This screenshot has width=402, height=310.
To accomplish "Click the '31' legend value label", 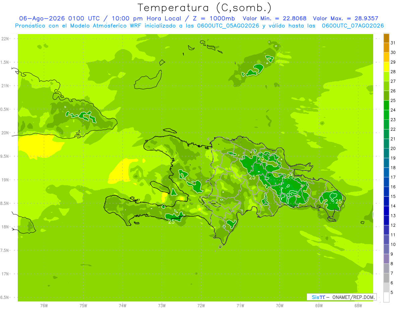I will click(x=393, y=43).
